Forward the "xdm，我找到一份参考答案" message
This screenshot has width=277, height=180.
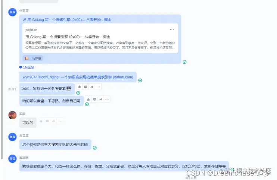[x=92, y=87]
